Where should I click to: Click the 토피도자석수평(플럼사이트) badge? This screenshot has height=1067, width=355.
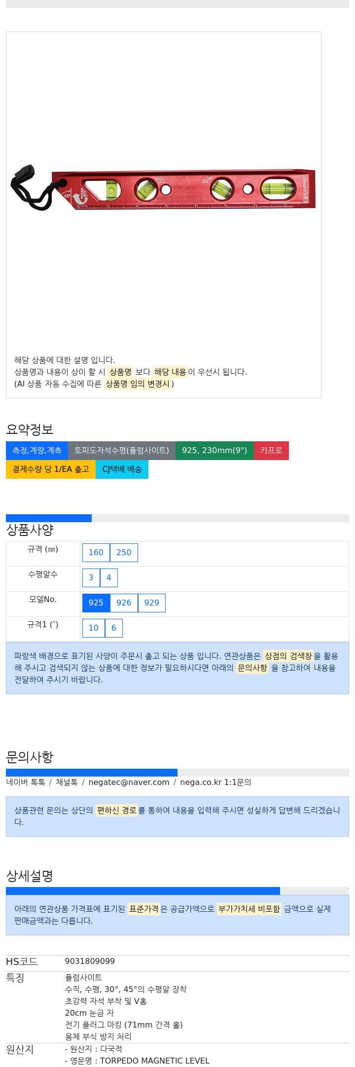(122, 450)
